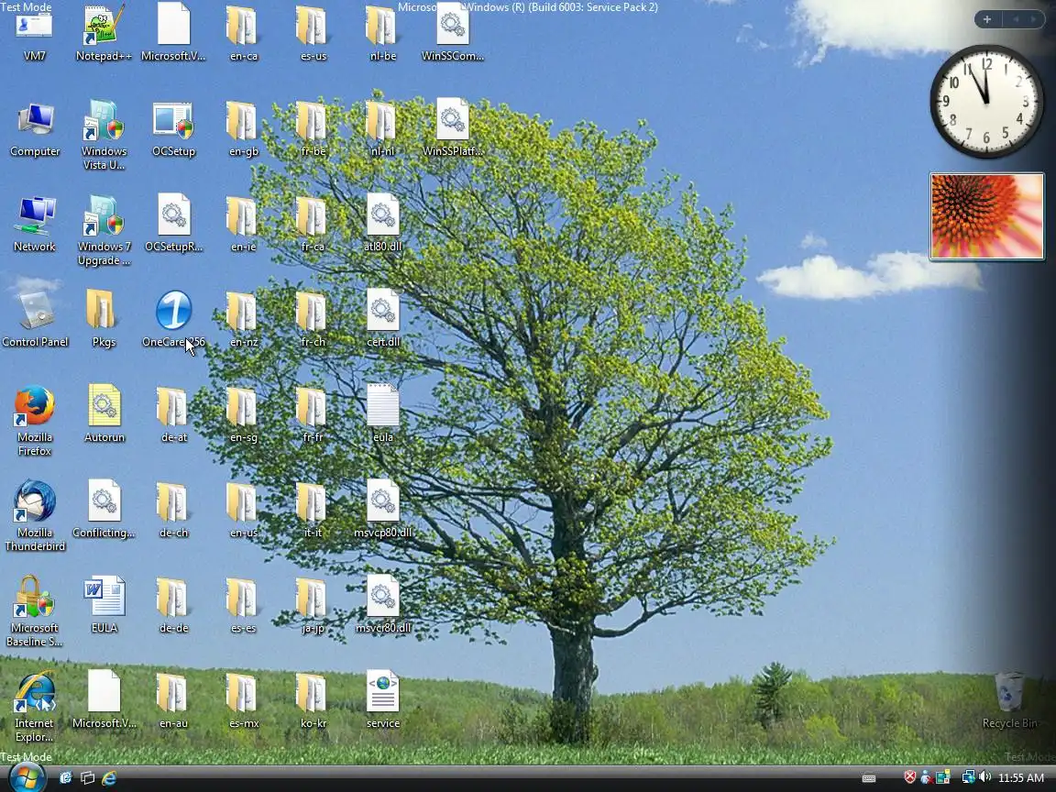Select the Microsoft Baseline Security shortcut

[x=34, y=611]
